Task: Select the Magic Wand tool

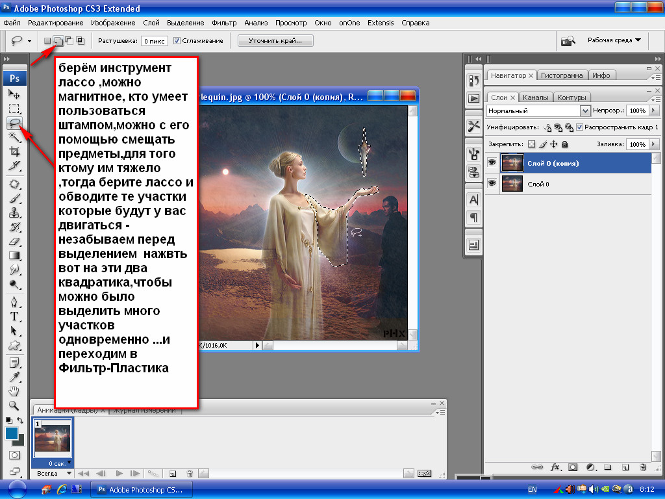Action: (14, 136)
